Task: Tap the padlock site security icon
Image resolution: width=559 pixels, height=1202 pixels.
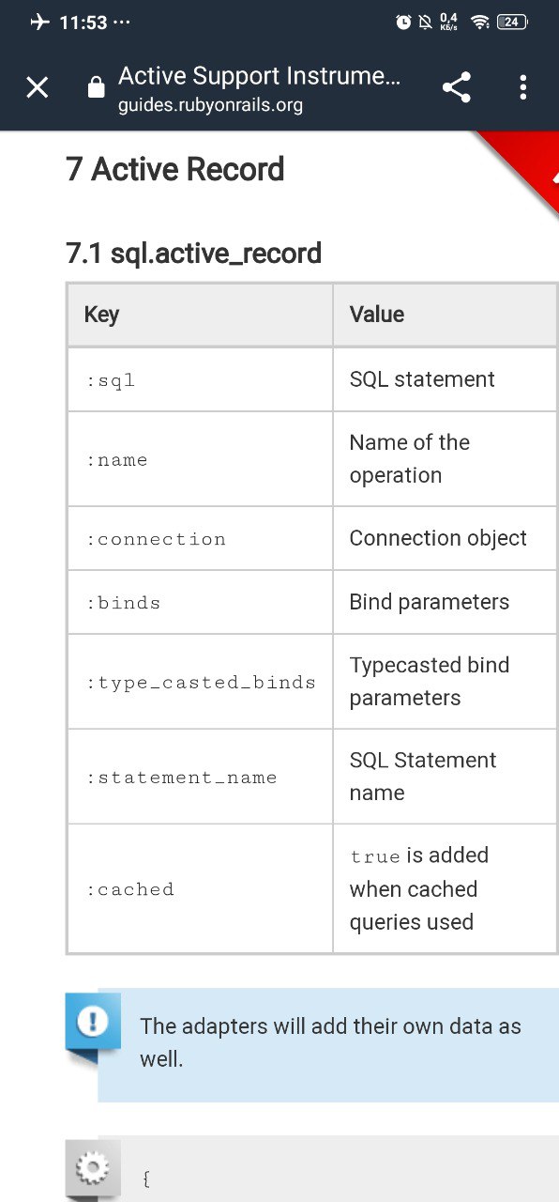Action: (x=96, y=88)
